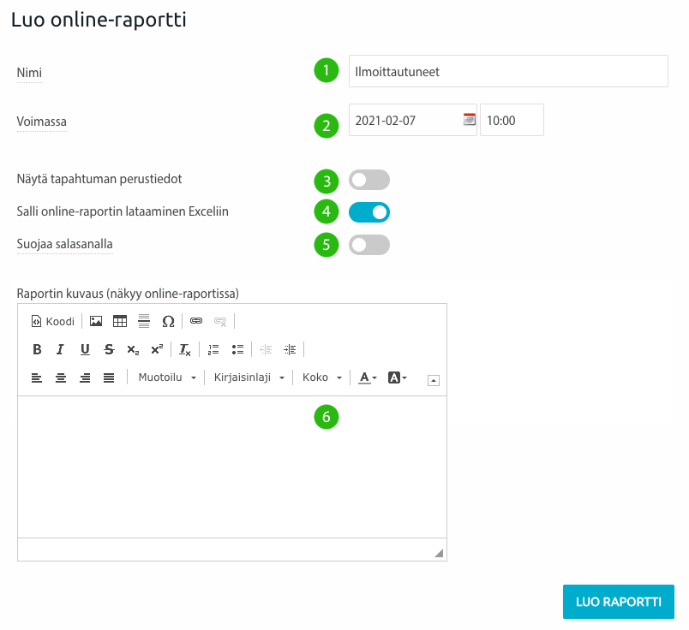This screenshot has height=630, width=689.
Task: Enable Näytä tapahtuman perustiedot toggle
Action: coord(369,180)
